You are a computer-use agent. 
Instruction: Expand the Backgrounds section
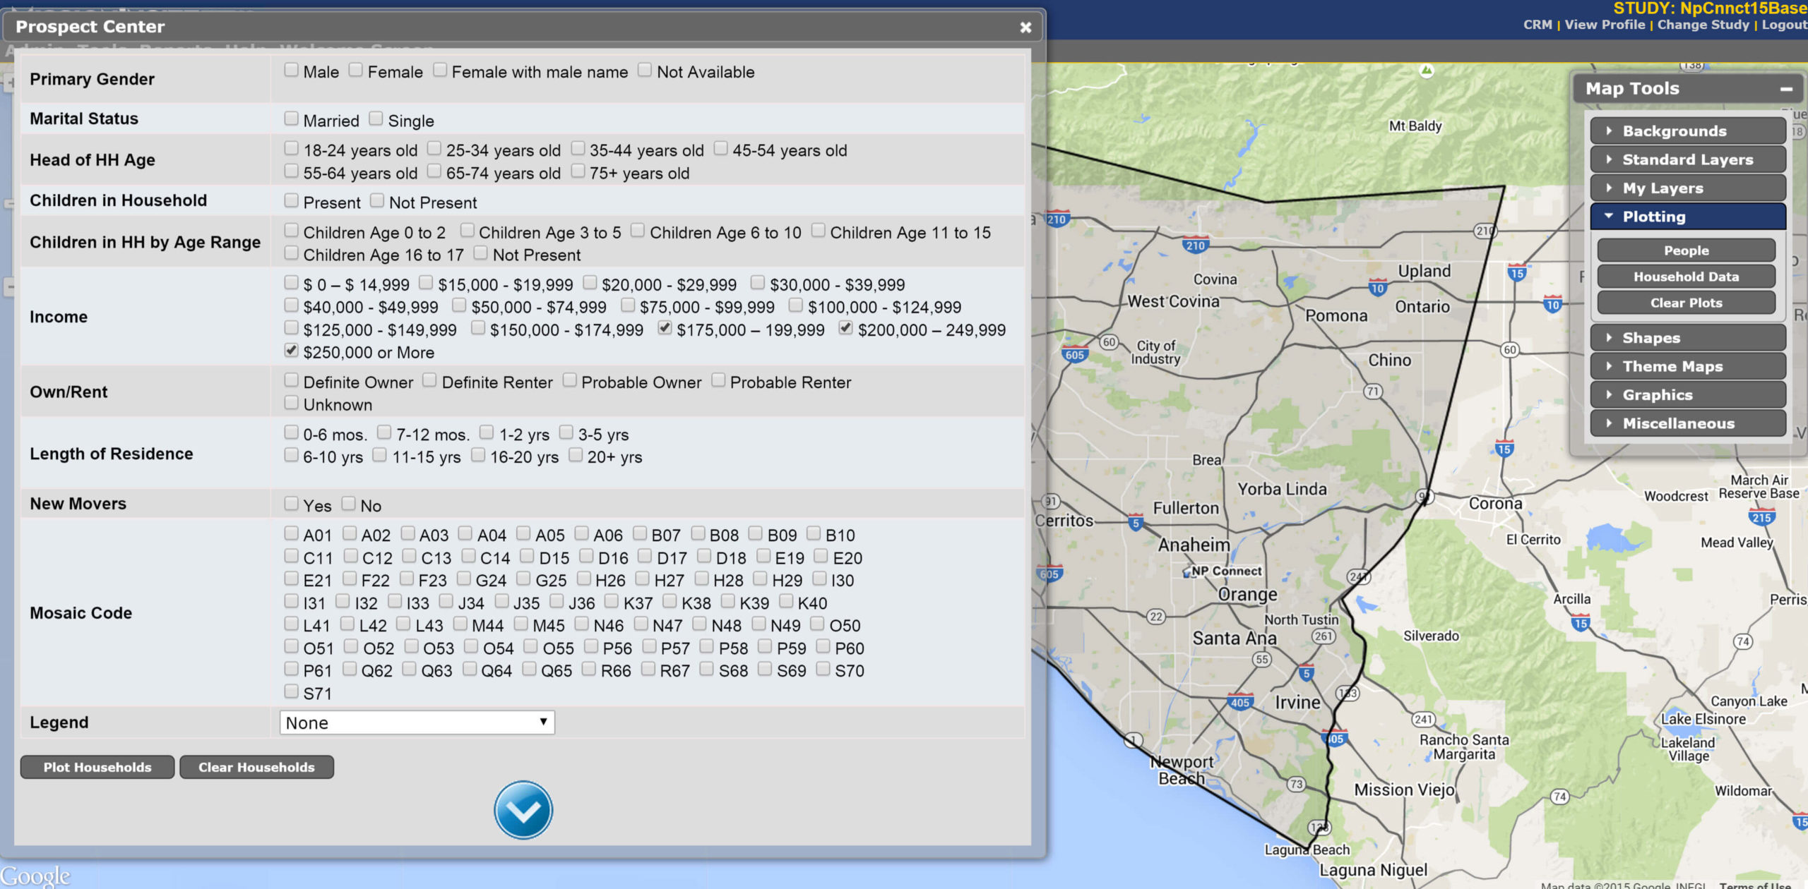coord(1687,131)
